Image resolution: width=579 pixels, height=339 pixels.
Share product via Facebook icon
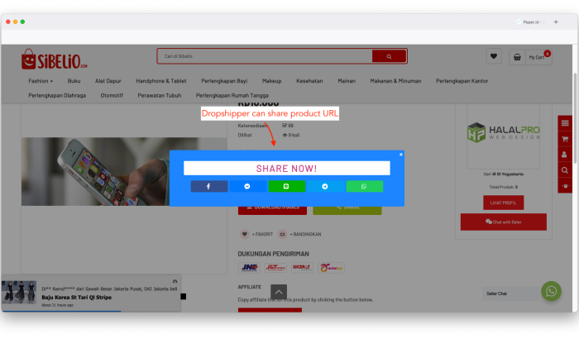[x=209, y=187]
